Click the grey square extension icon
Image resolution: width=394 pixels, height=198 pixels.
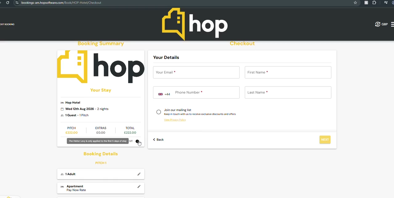tap(366, 3)
